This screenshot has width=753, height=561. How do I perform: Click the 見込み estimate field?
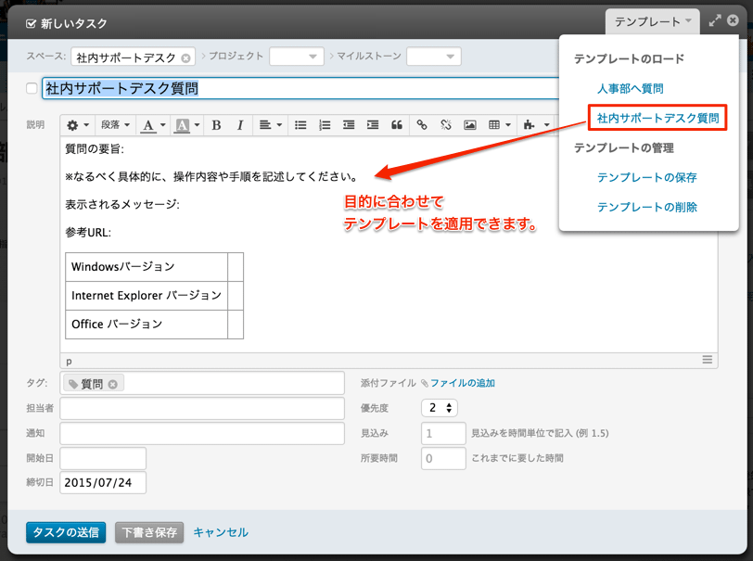[x=443, y=433]
